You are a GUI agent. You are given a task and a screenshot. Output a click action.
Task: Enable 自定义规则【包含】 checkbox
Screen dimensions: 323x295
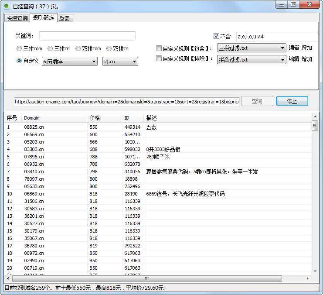159,48
